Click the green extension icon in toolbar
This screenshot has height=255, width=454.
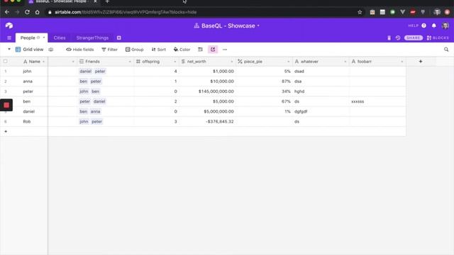tap(392, 12)
